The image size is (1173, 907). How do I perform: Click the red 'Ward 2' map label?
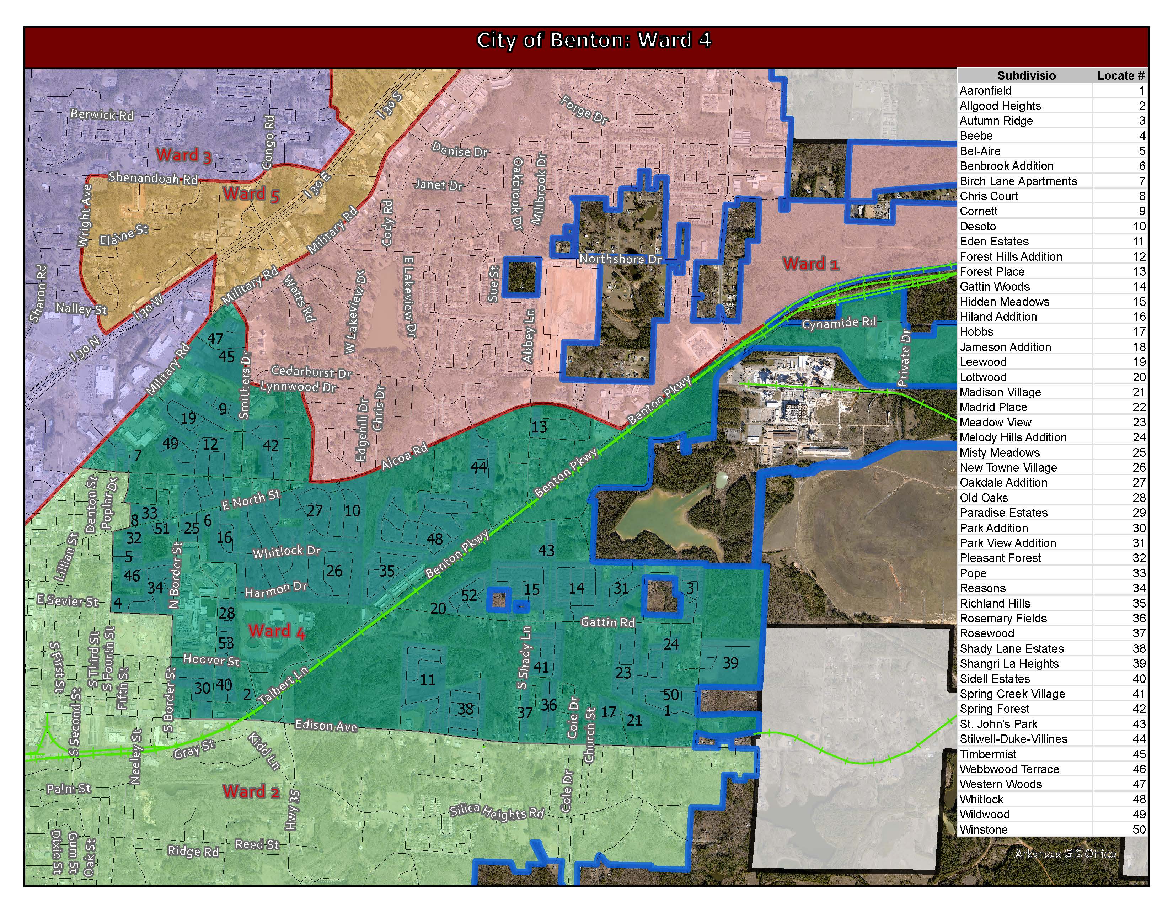pos(251,791)
